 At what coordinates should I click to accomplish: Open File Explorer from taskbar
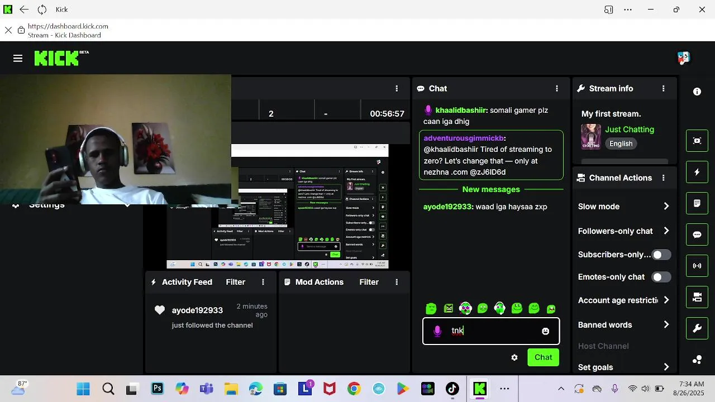pos(231,389)
